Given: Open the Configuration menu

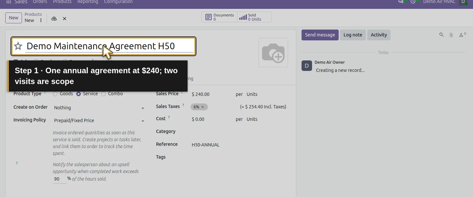Looking at the screenshot, I should (x=118, y=2).
